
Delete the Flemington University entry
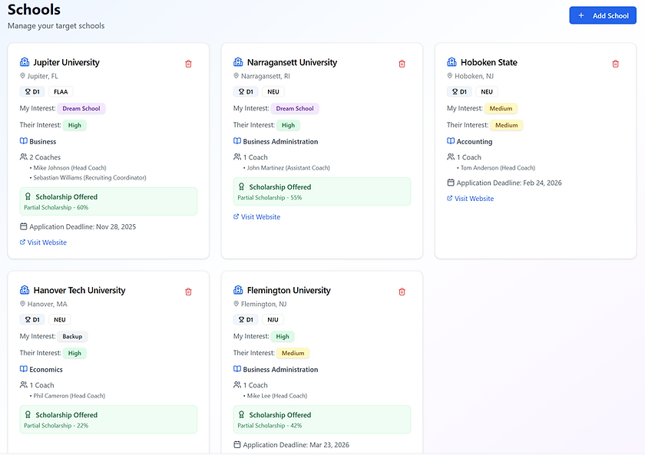pos(402,292)
